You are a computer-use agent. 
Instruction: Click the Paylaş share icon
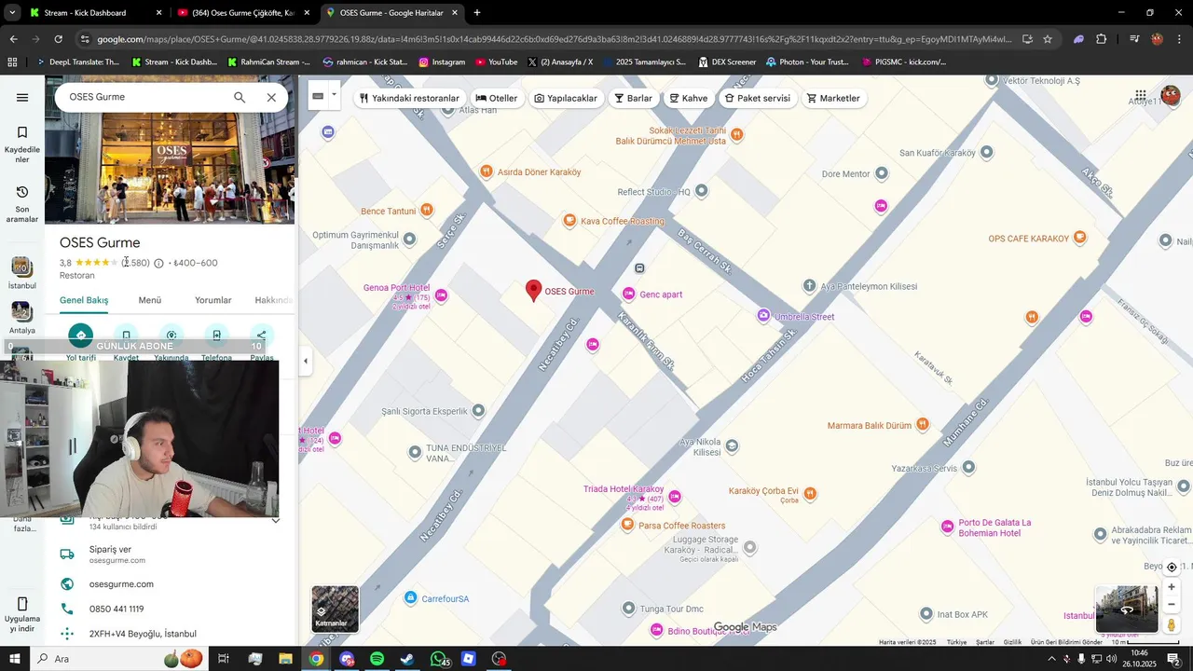[261, 335]
